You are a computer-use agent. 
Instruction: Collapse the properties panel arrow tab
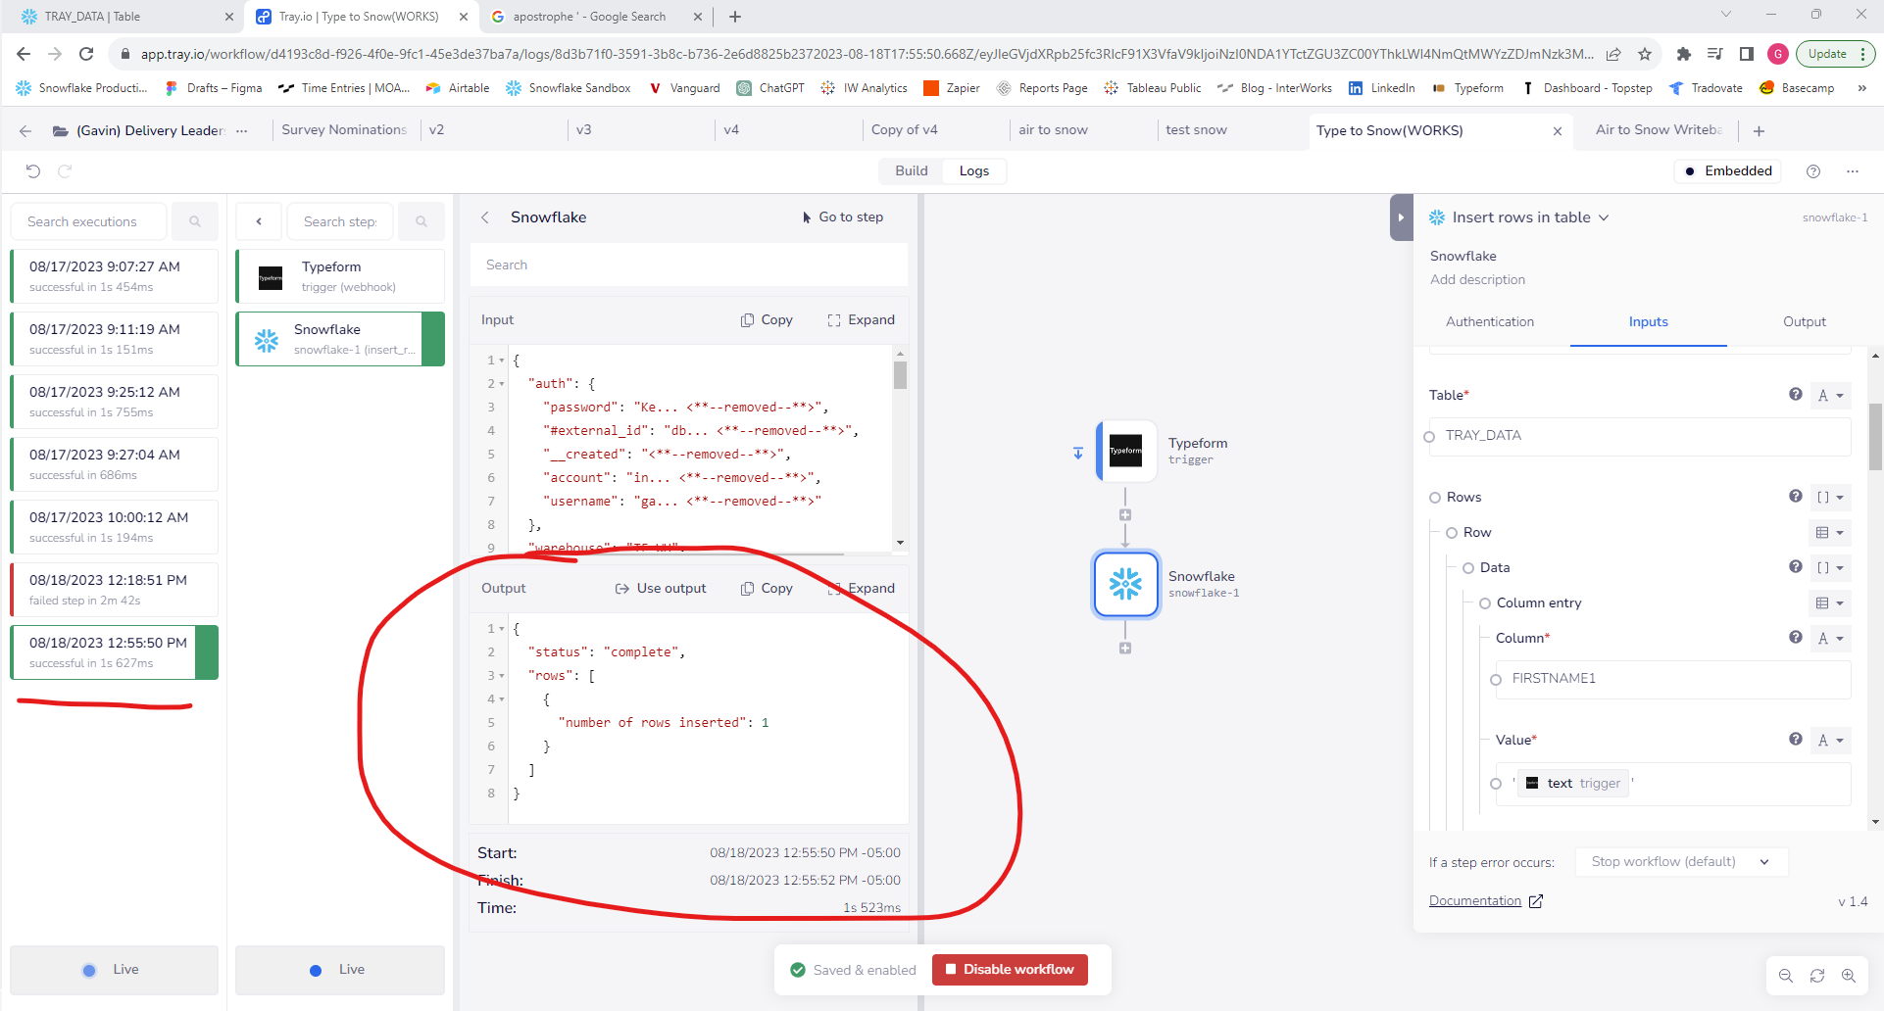1401,217
